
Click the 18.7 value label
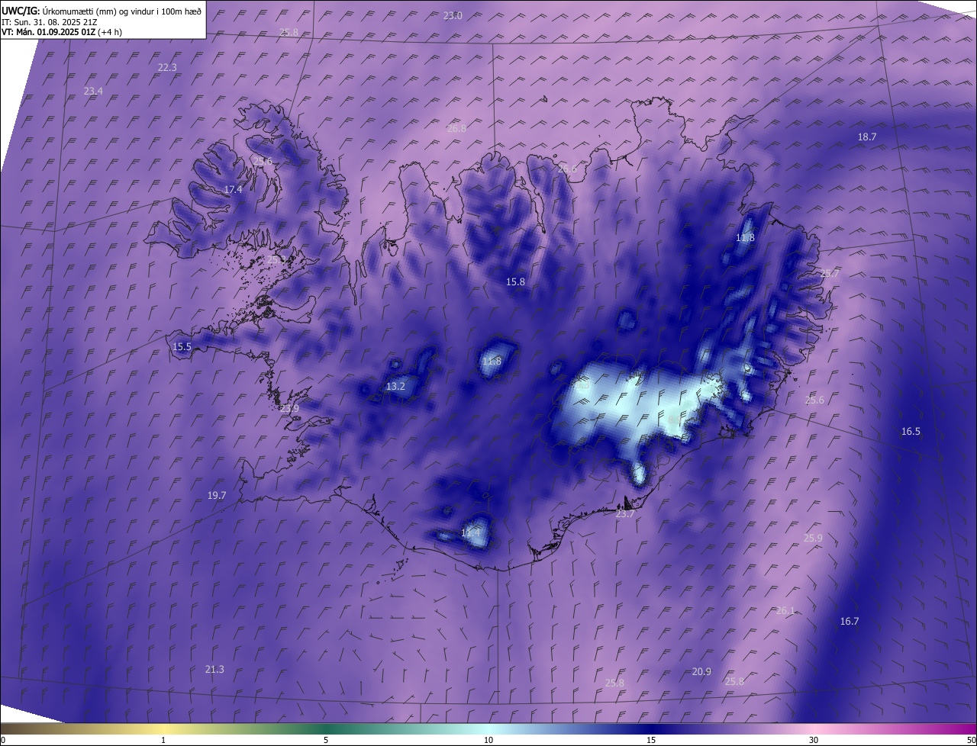(x=867, y=137)
